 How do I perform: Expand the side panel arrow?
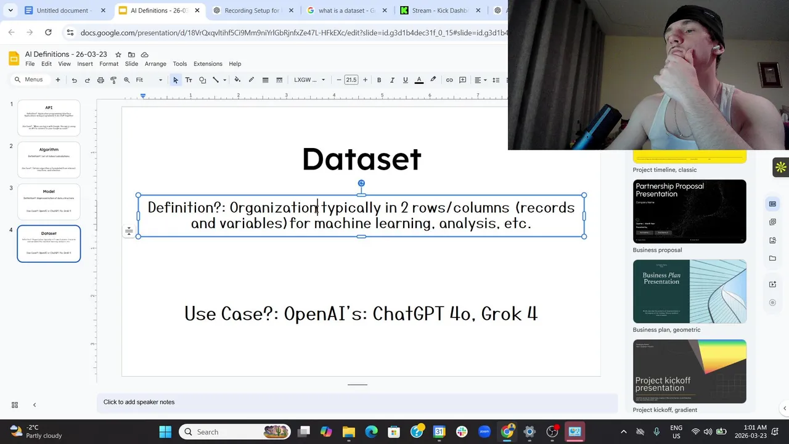pyautogui.click(x=784, y=408)
